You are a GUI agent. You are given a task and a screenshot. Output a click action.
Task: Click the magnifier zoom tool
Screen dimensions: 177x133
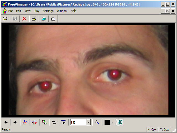(x=97, y=122)
